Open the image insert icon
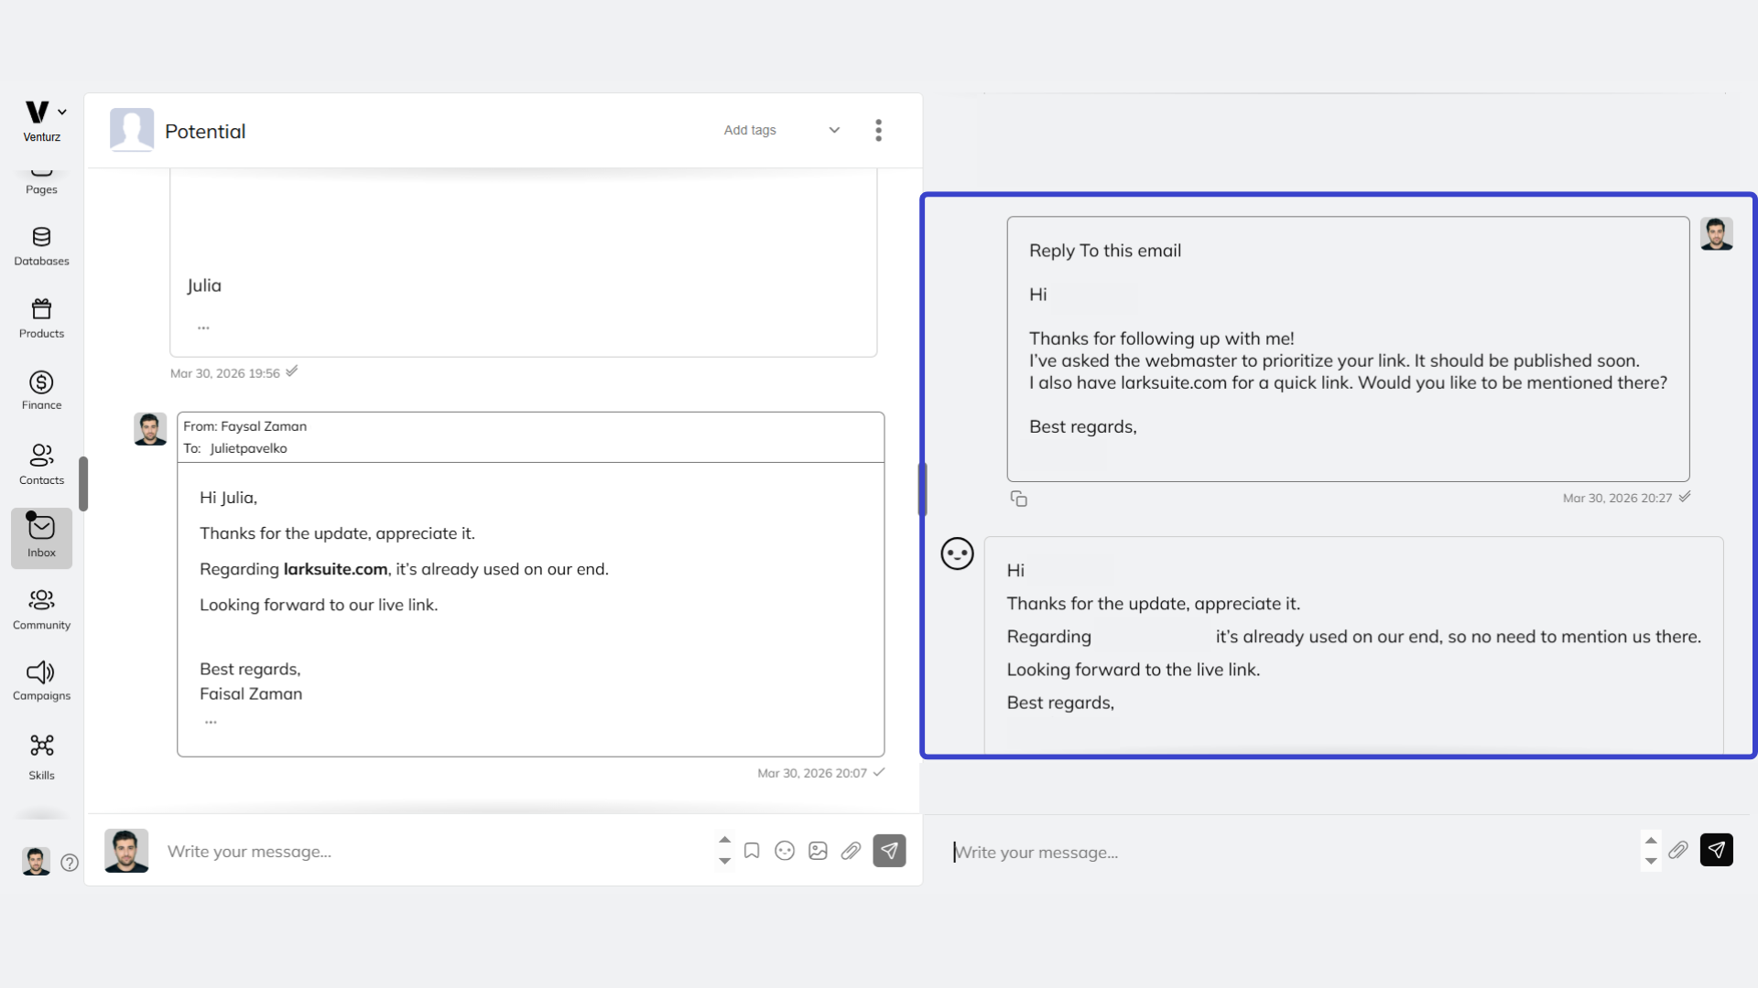 pos(817,851)
